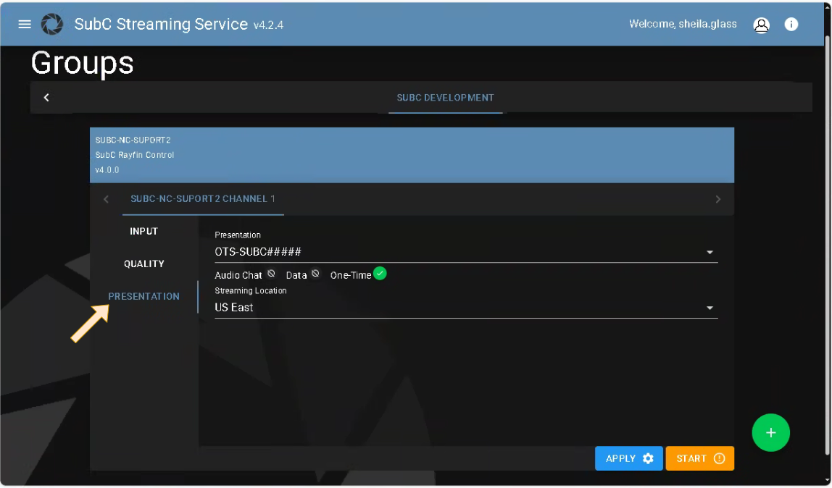Go back using Groups left chevron
Viewport: 832px width, 488px height.
pyautogui.click(x=46, y=98)
